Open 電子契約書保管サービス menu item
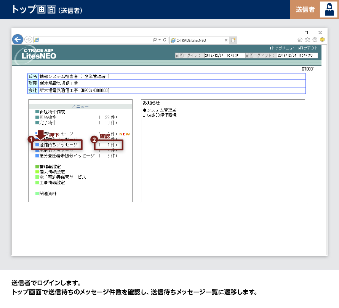This screenshot has height=308, width=339. (x=62, y=177)
